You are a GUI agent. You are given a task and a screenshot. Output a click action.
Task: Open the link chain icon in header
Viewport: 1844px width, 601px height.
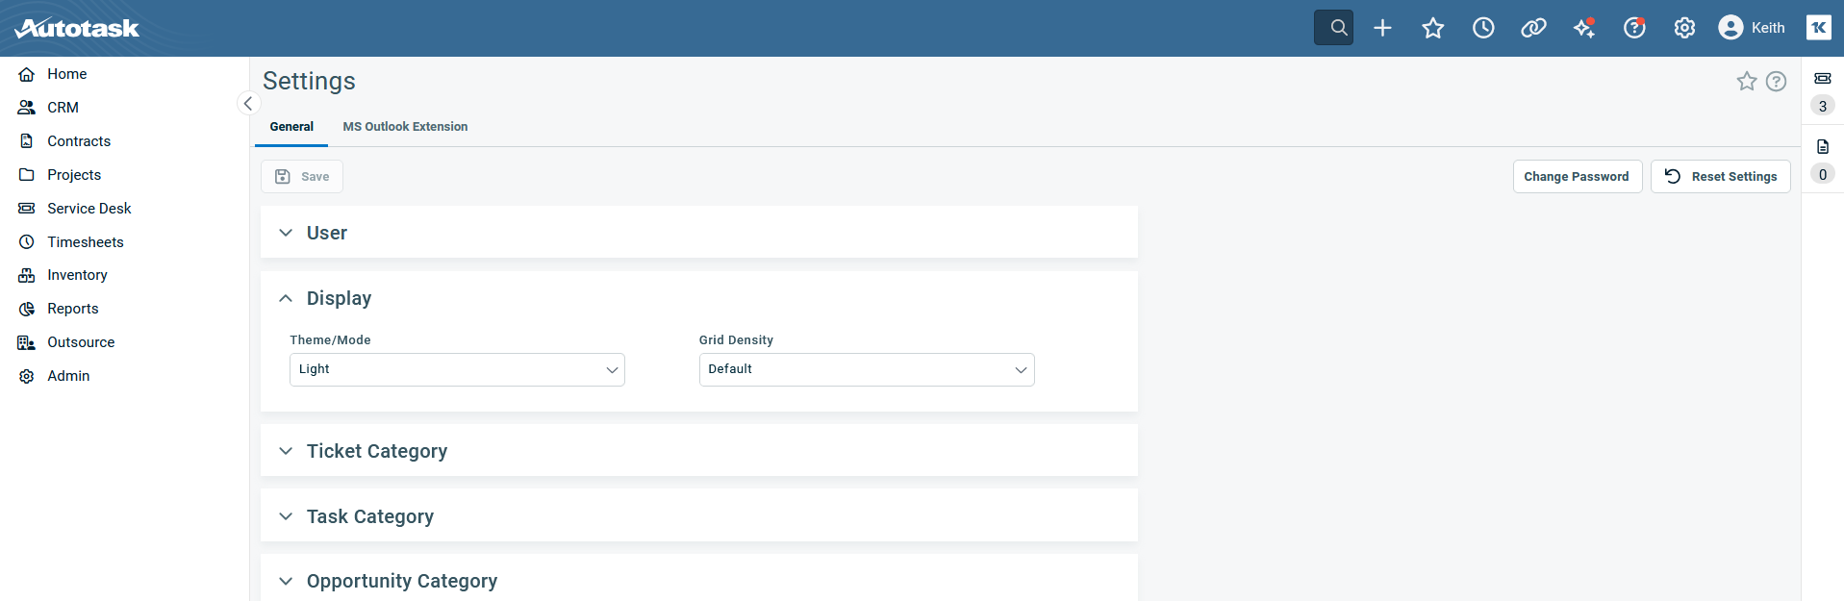(1533, 28)
